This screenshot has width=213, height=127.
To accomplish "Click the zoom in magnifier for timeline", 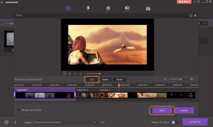I will pos(192,79).
